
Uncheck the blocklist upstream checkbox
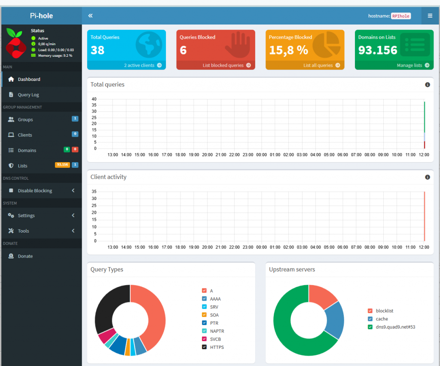tap(370, 311)
